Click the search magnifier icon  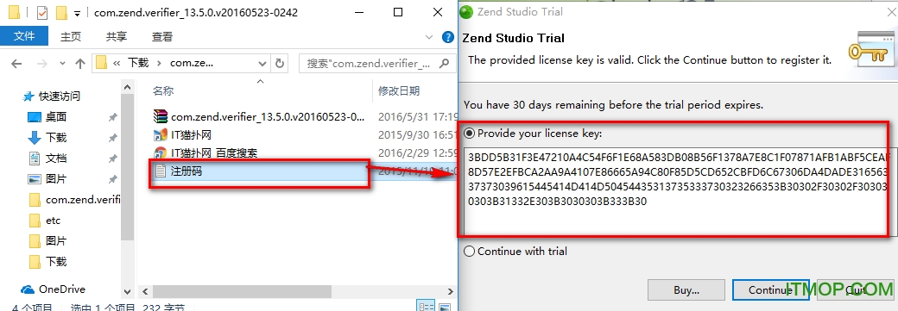click(x=443, y=63)
